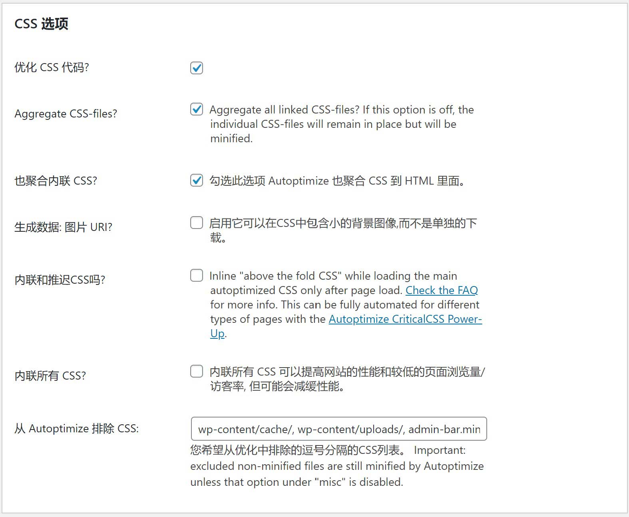Enable the 生成数据: 图片 URI checkbox
Screen dimensions: 629x517
[197, 223]
